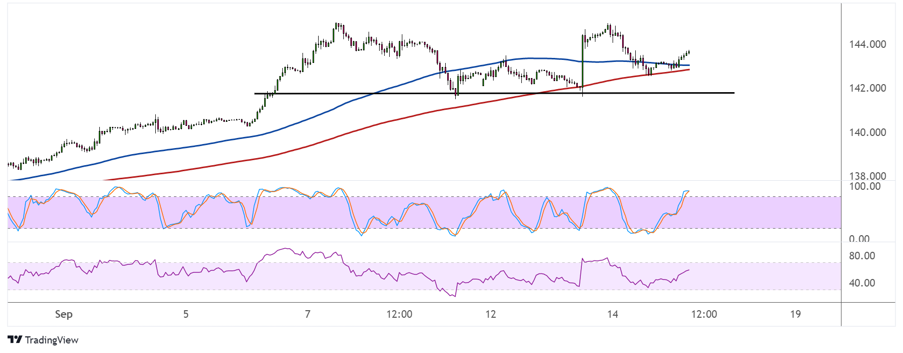Click the TradingView logo
The image size is (903, 353).
coord(43,340)
